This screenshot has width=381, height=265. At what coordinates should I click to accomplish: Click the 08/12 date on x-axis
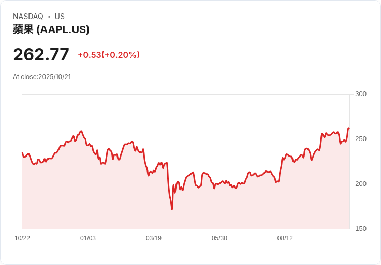285,238
